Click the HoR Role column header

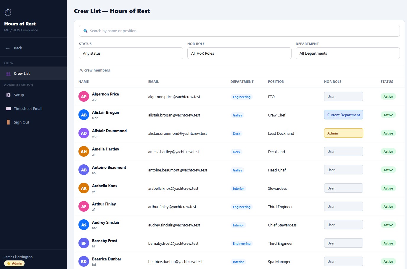333,82
